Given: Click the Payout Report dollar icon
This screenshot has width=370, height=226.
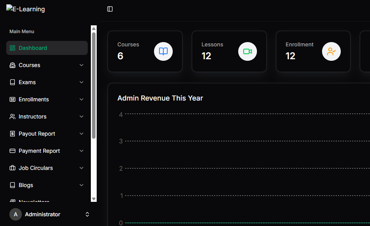Looking at the screenshot, I should (12, 134).
